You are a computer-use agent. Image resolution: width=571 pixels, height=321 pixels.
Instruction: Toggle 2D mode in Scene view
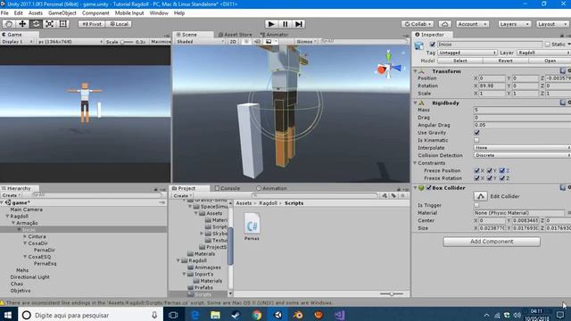(x=233, y=42)
